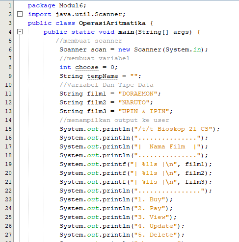Click 'film3' argument on line 21
Image resolution: width=239 pixels, height=242 pixels.
(195, 182)
